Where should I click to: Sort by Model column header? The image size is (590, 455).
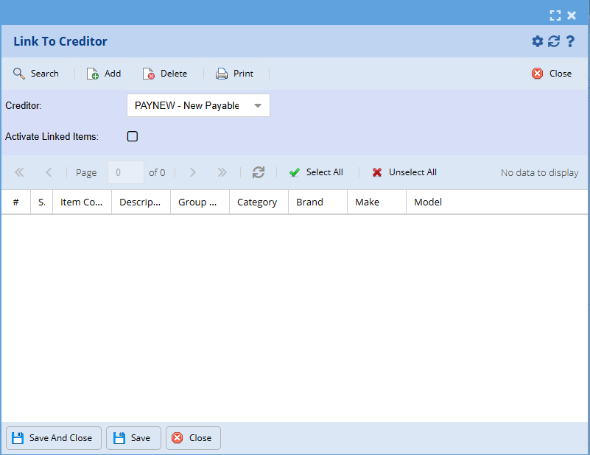(x=496, y=202)
